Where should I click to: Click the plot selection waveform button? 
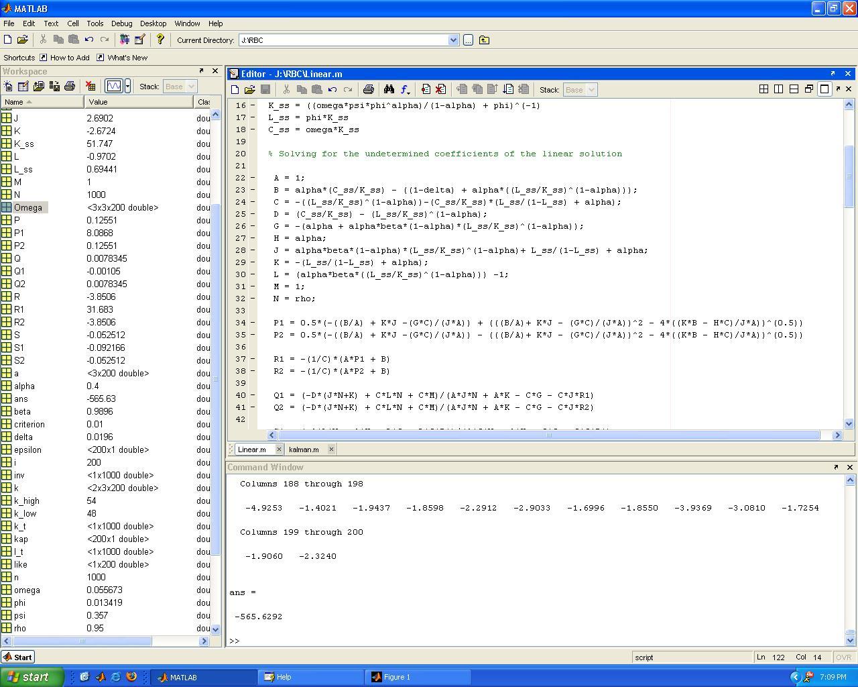click(x=114, y=86)
